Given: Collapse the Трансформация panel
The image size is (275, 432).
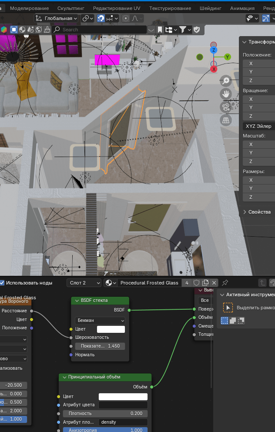Looking at the screenshot, I should click(x=245, y=42).
